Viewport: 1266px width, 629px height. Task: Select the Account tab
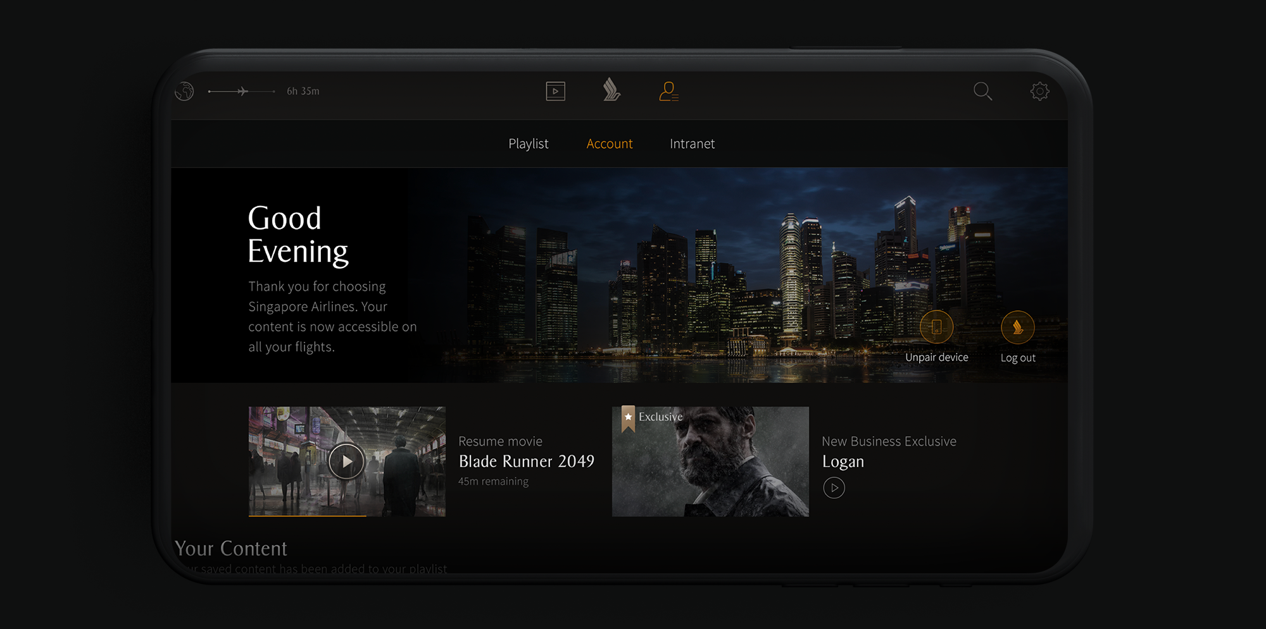click(609, 144)
